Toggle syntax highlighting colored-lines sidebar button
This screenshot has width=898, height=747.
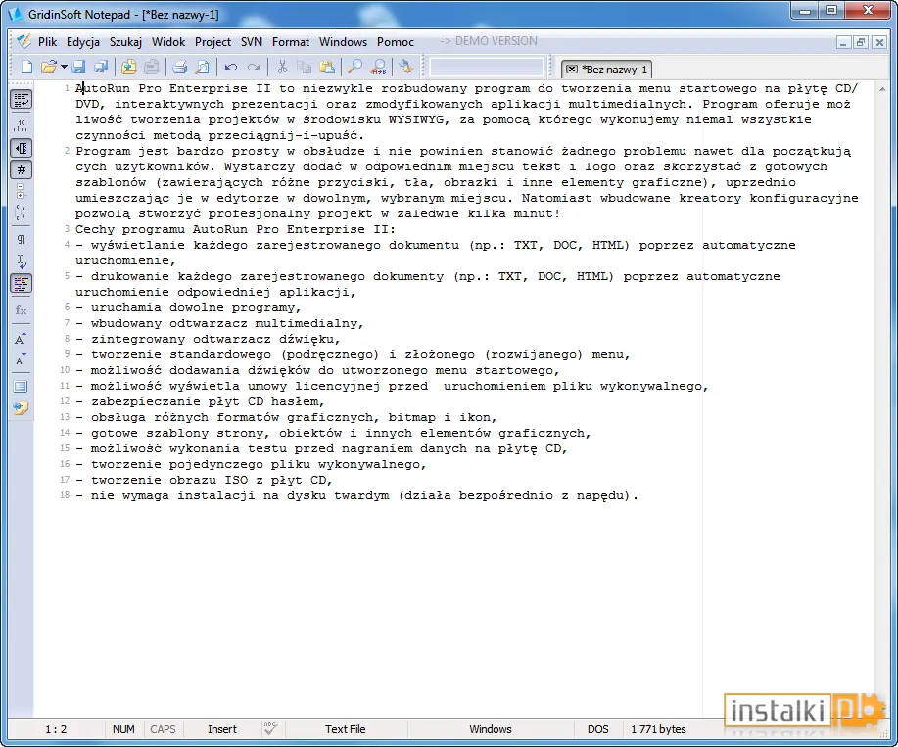click(22, 283)
